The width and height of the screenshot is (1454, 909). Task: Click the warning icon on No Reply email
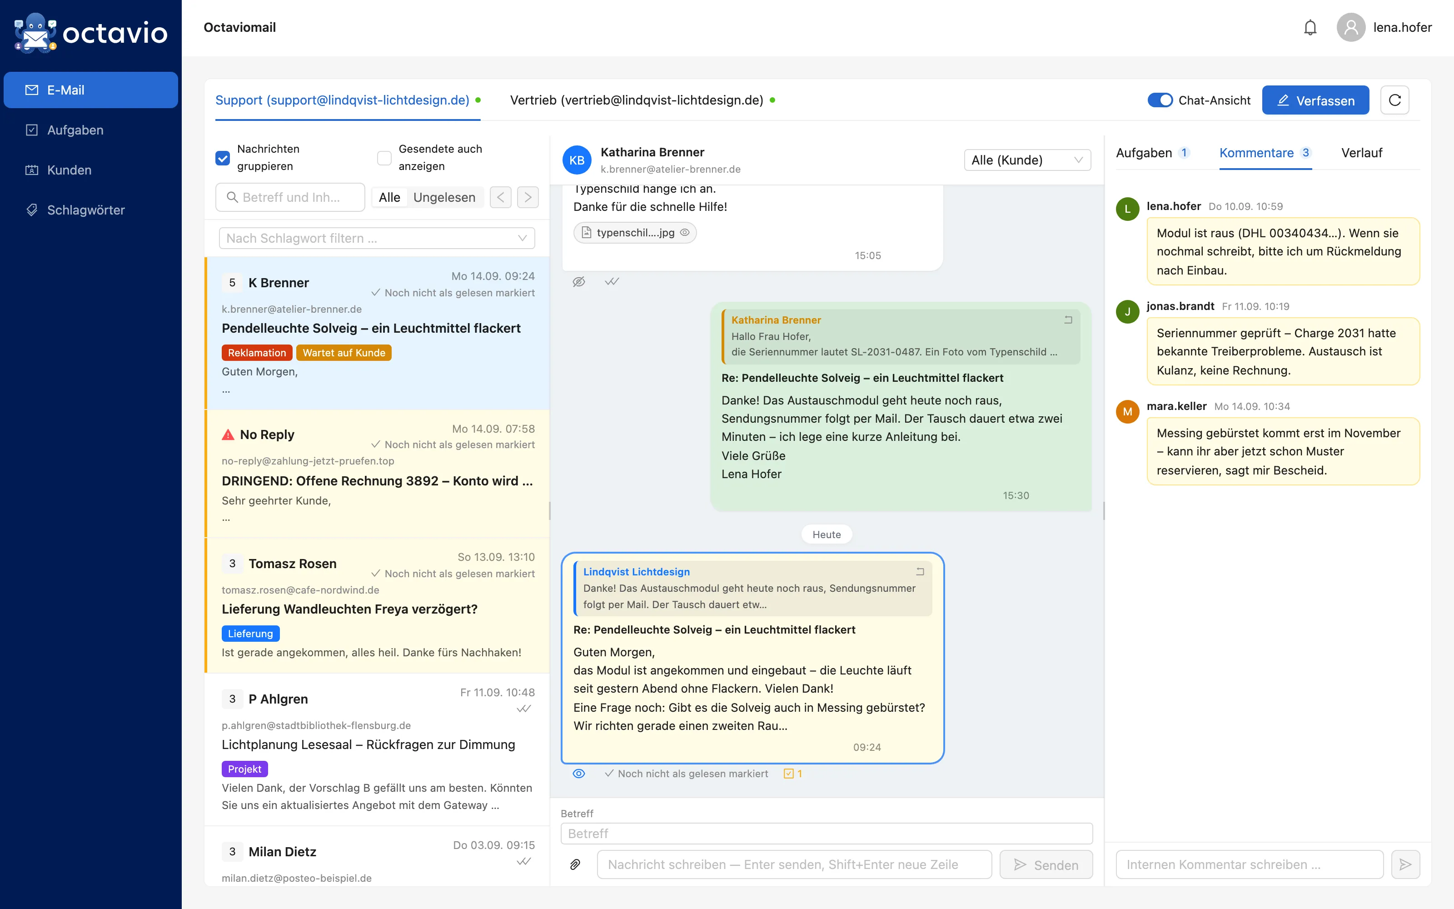(x=228, y=435)
